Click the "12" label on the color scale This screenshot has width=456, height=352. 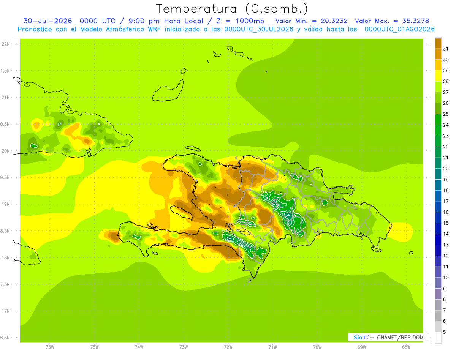pos(446,256)
